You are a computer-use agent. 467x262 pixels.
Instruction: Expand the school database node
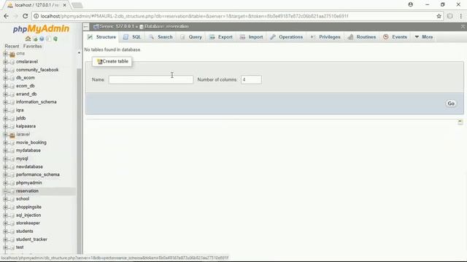(x=5, y=199)
